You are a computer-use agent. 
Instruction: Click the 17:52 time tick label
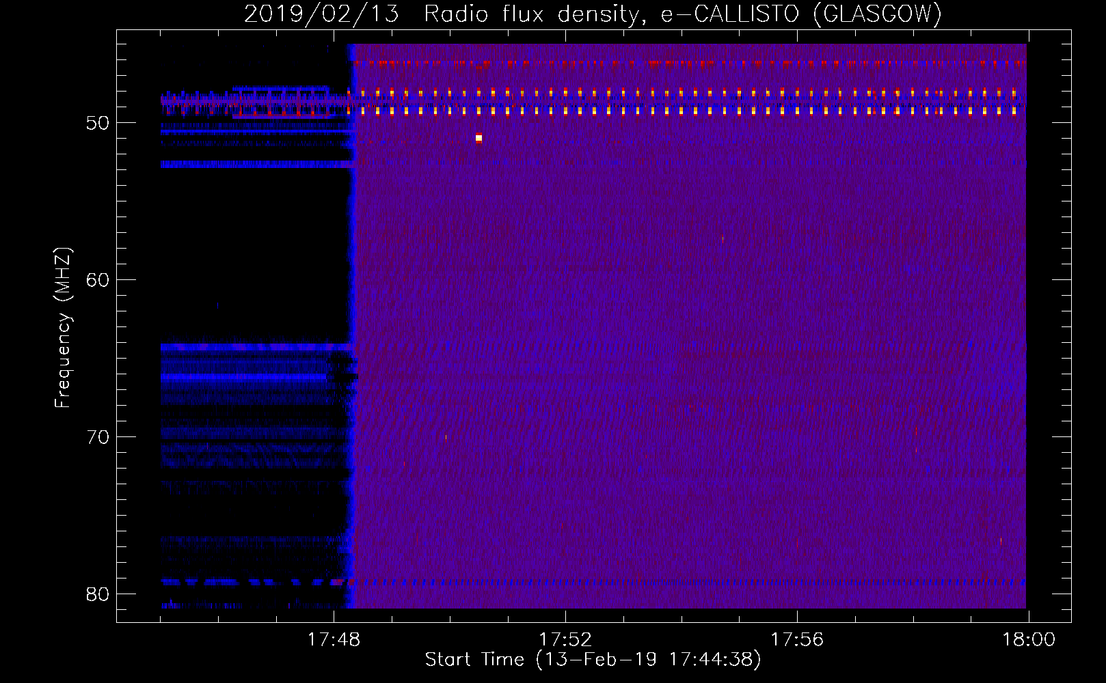565,640
